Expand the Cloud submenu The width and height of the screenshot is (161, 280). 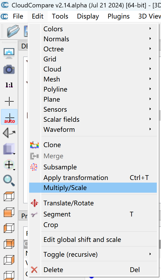click(x=93, y=69)
